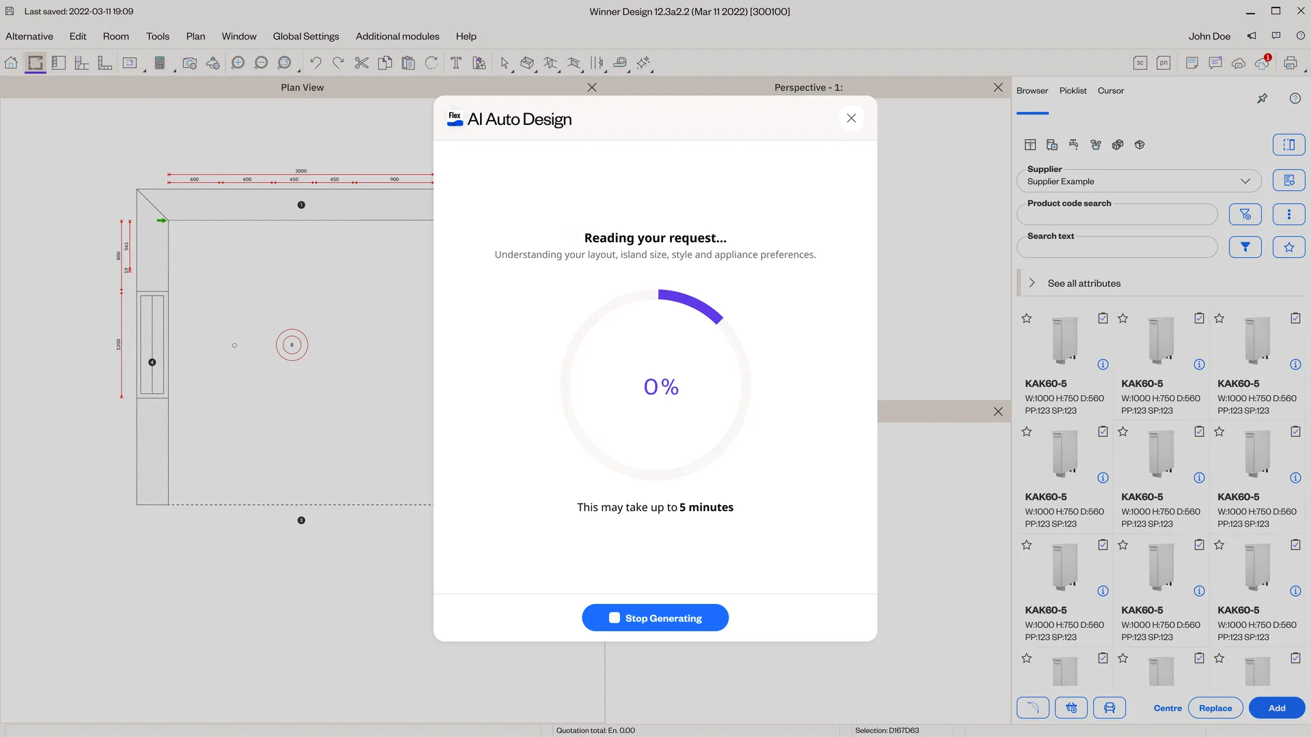Screen dimensions: 1311x737
Task: Open more options three-dot button
Action: (1289, 214)
